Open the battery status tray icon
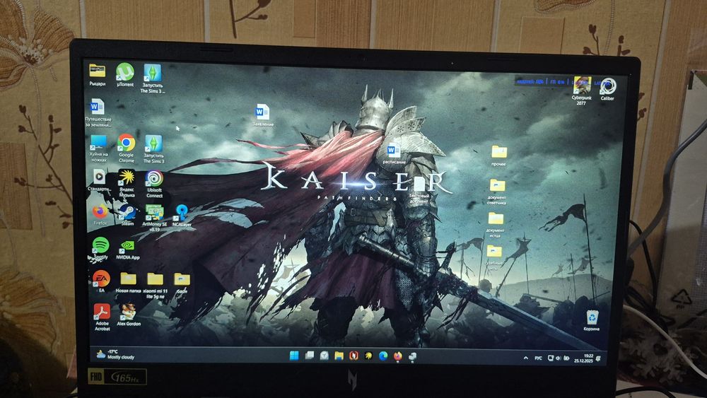The width and height of the screenshot is (707, 398). point(566,358)
